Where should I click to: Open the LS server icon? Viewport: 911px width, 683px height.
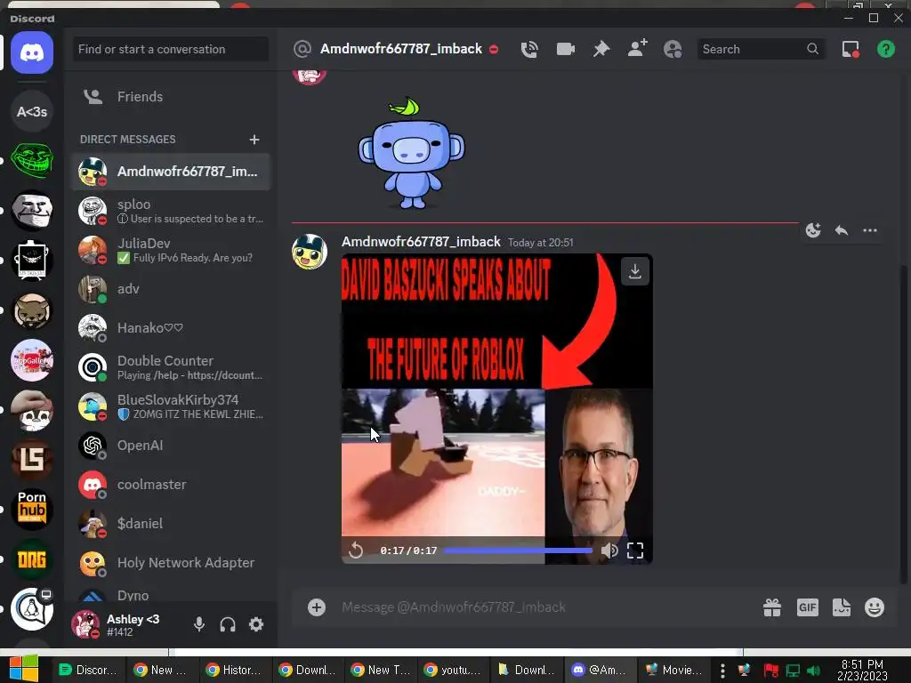click(32, 460)
